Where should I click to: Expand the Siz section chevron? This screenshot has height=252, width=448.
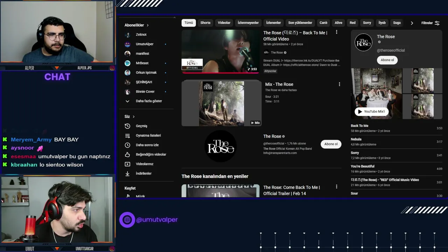coord(133,117)
